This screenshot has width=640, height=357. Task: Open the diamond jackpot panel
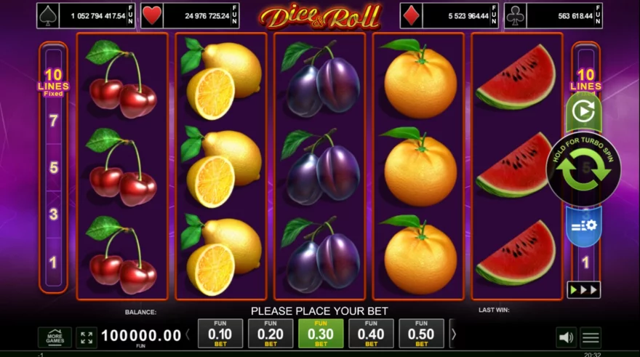449,16
